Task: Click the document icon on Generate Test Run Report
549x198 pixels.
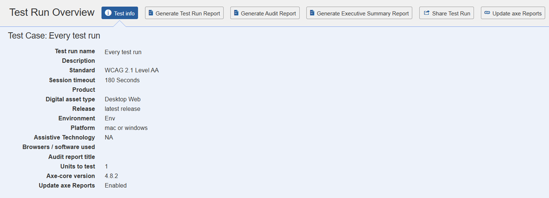Action: (150, 13)
